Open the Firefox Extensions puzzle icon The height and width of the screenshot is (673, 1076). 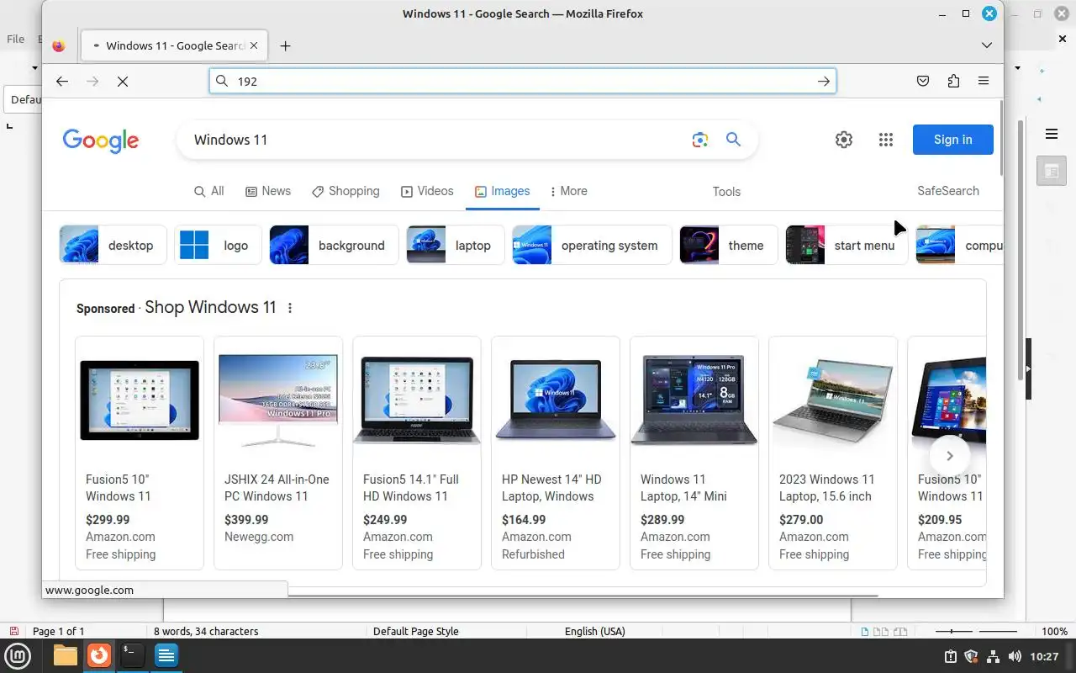pos(953,81)
